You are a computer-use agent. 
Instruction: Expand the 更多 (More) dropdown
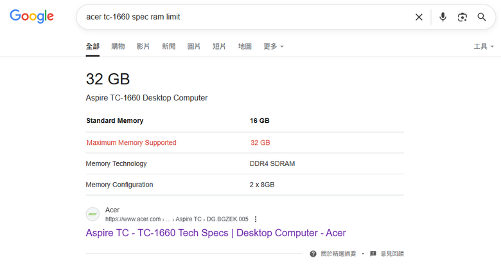(x=274, y=46)
